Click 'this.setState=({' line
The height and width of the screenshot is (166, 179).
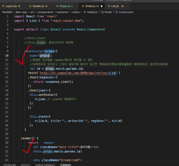44,95
